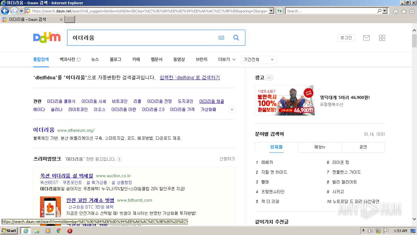
Task: Open the address bar history dropdown
Action: click(x=271, y=11)
